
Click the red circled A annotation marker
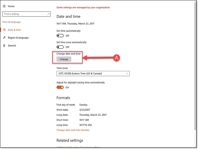(x=116, y=58)
